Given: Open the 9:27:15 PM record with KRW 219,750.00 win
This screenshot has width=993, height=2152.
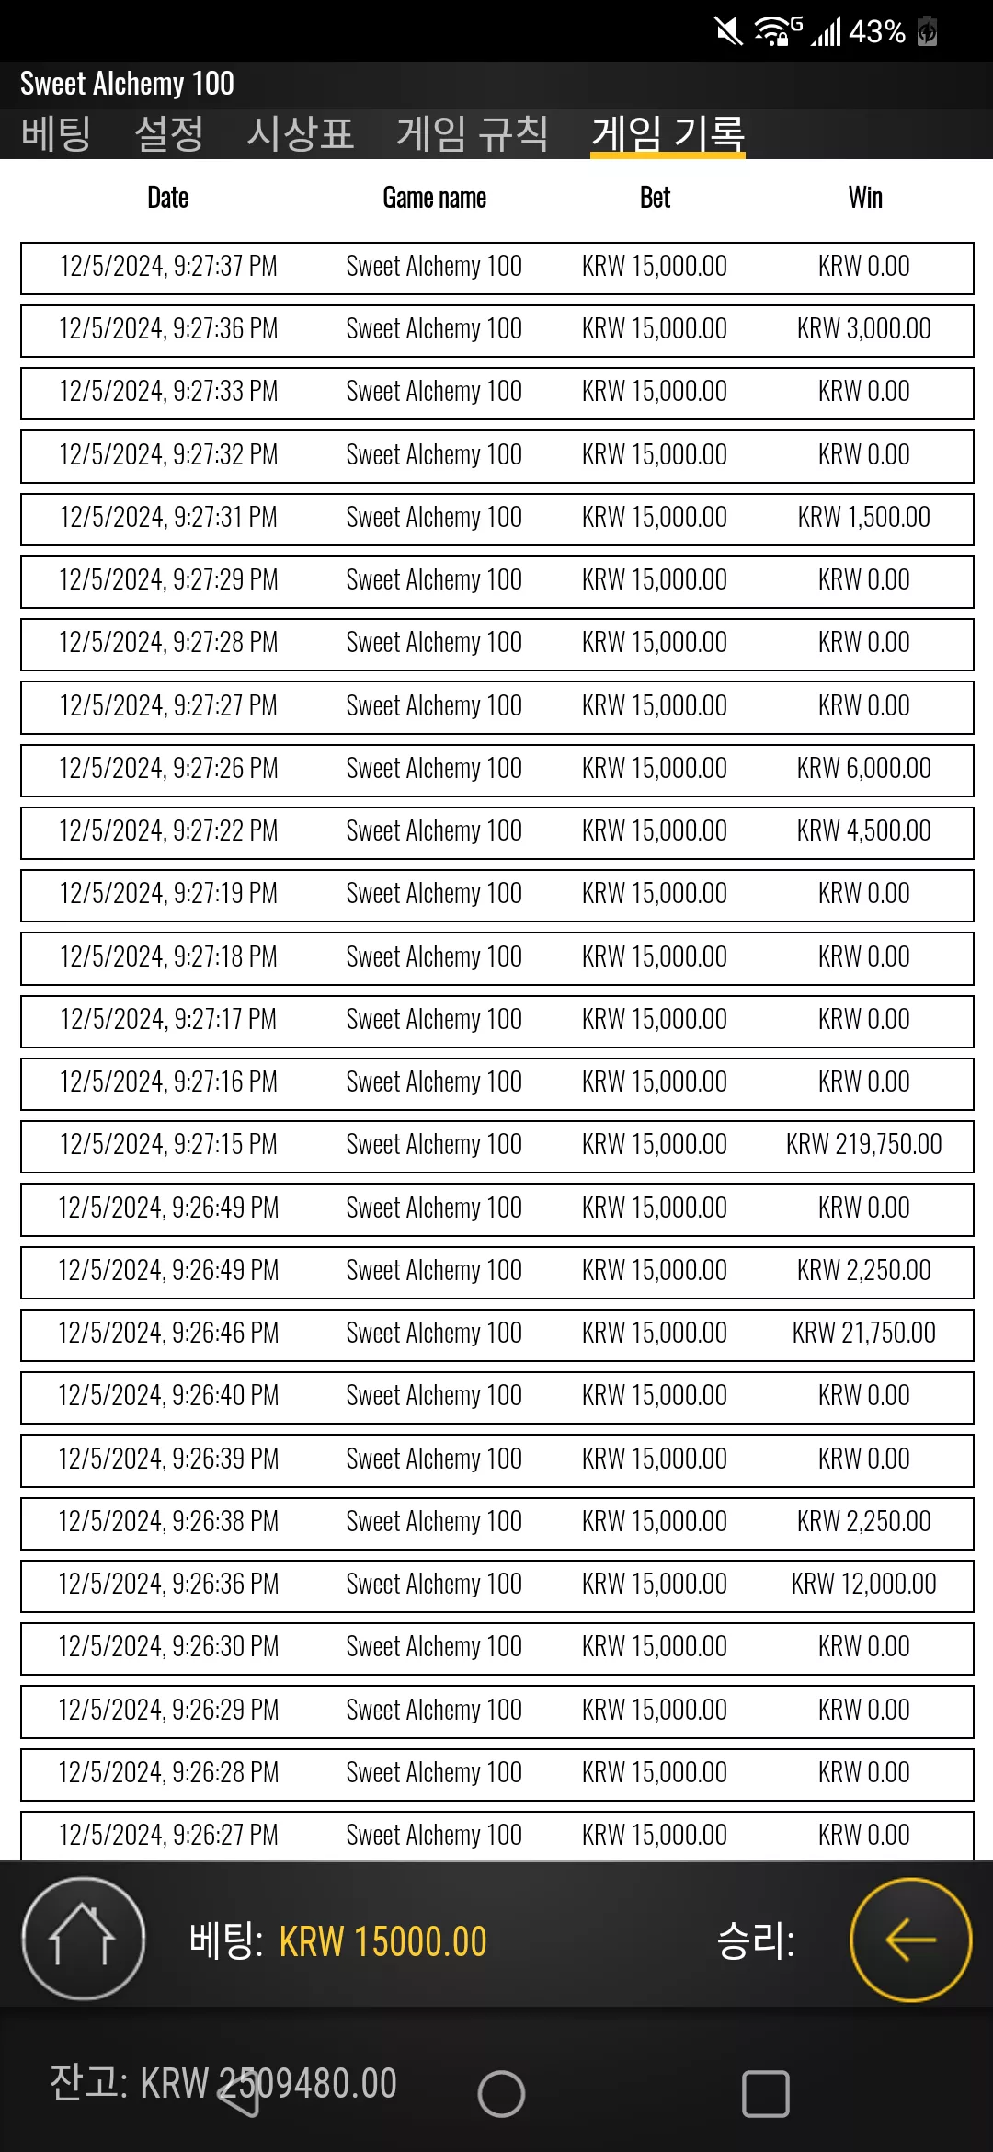Looking at the screenshot, I should [x=497, y=1146].
